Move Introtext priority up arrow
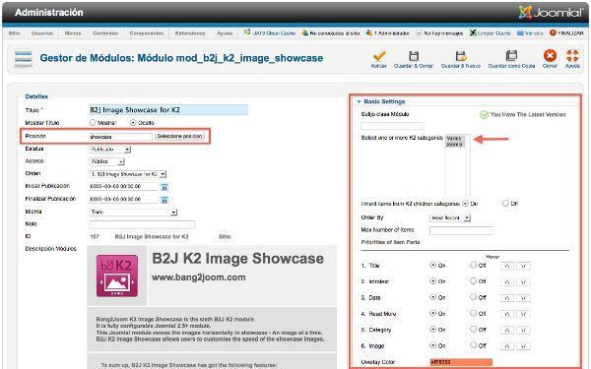Screen dimensions: 591x369 point(507,282)
